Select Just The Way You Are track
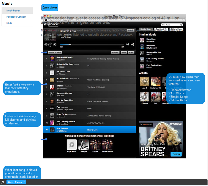 click(89, 123)
